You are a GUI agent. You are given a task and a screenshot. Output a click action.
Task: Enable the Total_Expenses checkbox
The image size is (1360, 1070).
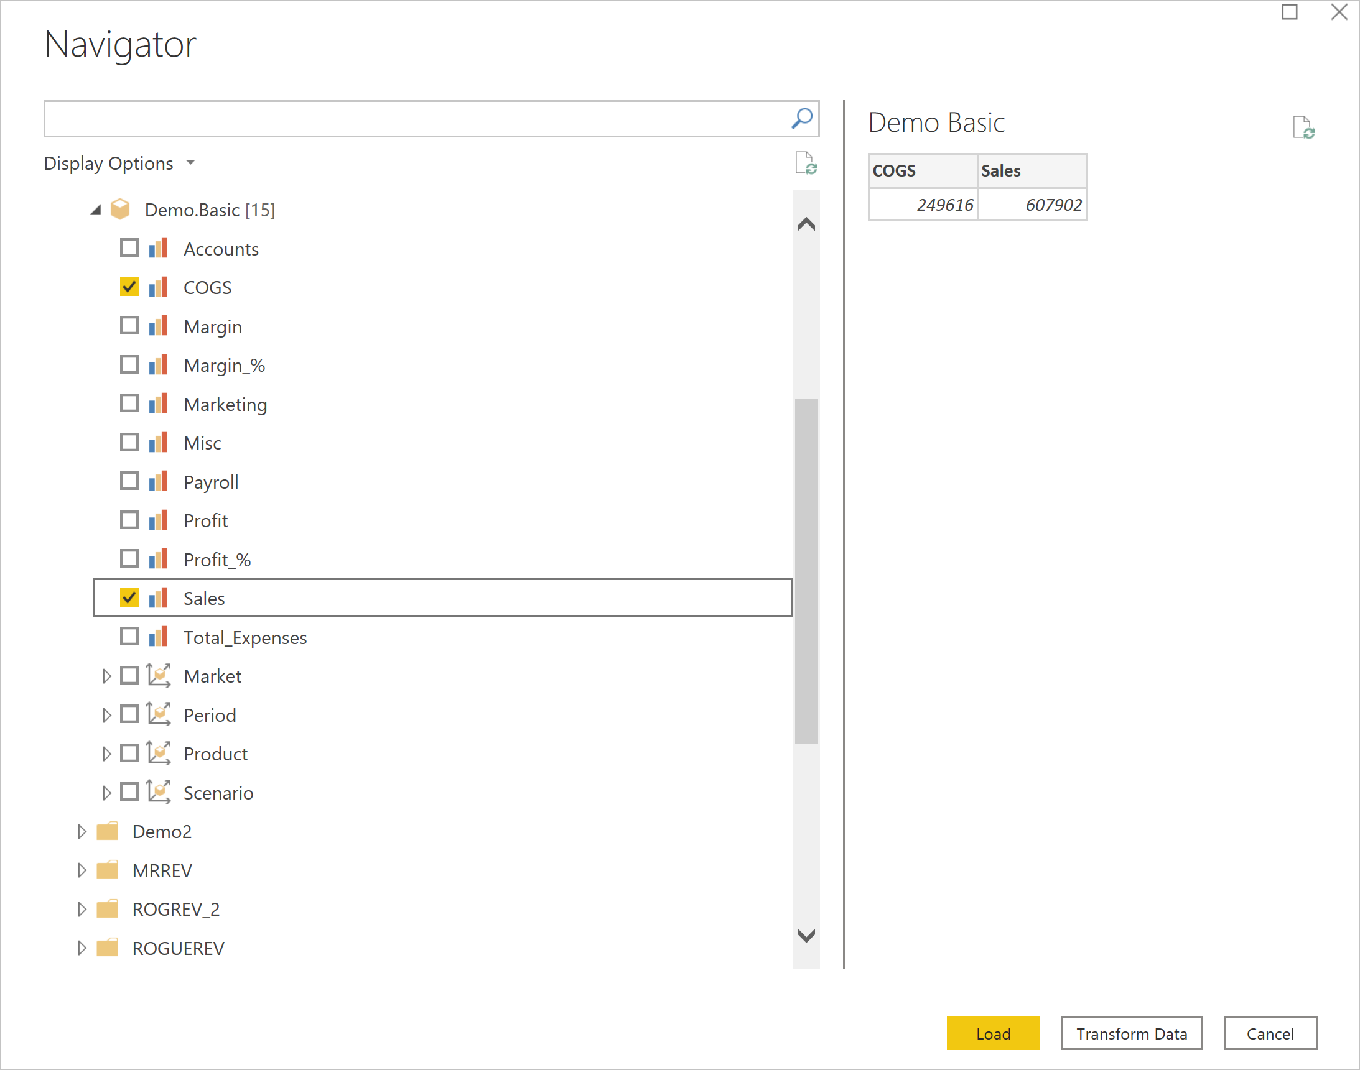click(129, 637)
